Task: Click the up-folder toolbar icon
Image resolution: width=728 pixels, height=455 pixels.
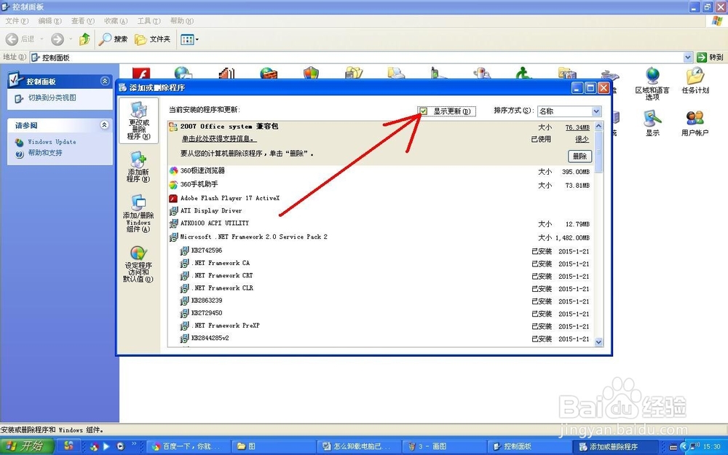Action: 84,39
